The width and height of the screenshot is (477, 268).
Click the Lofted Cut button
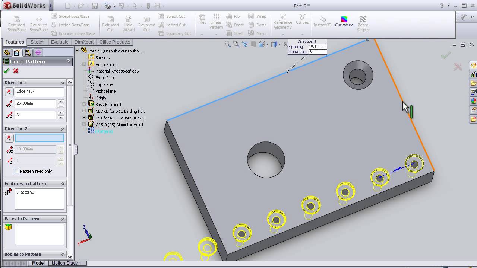pyautogui.click(x=172, y=25)
